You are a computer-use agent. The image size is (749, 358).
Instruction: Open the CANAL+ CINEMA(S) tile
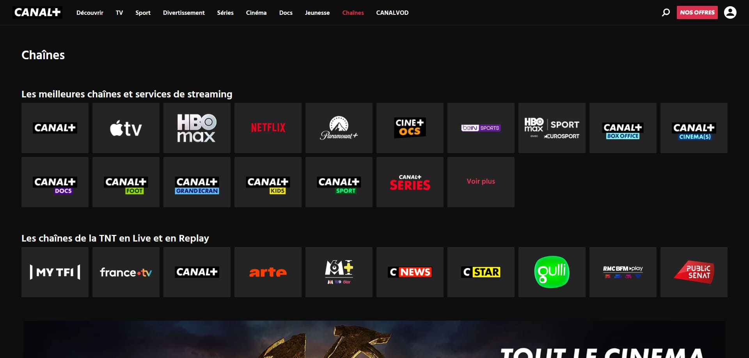694,128
